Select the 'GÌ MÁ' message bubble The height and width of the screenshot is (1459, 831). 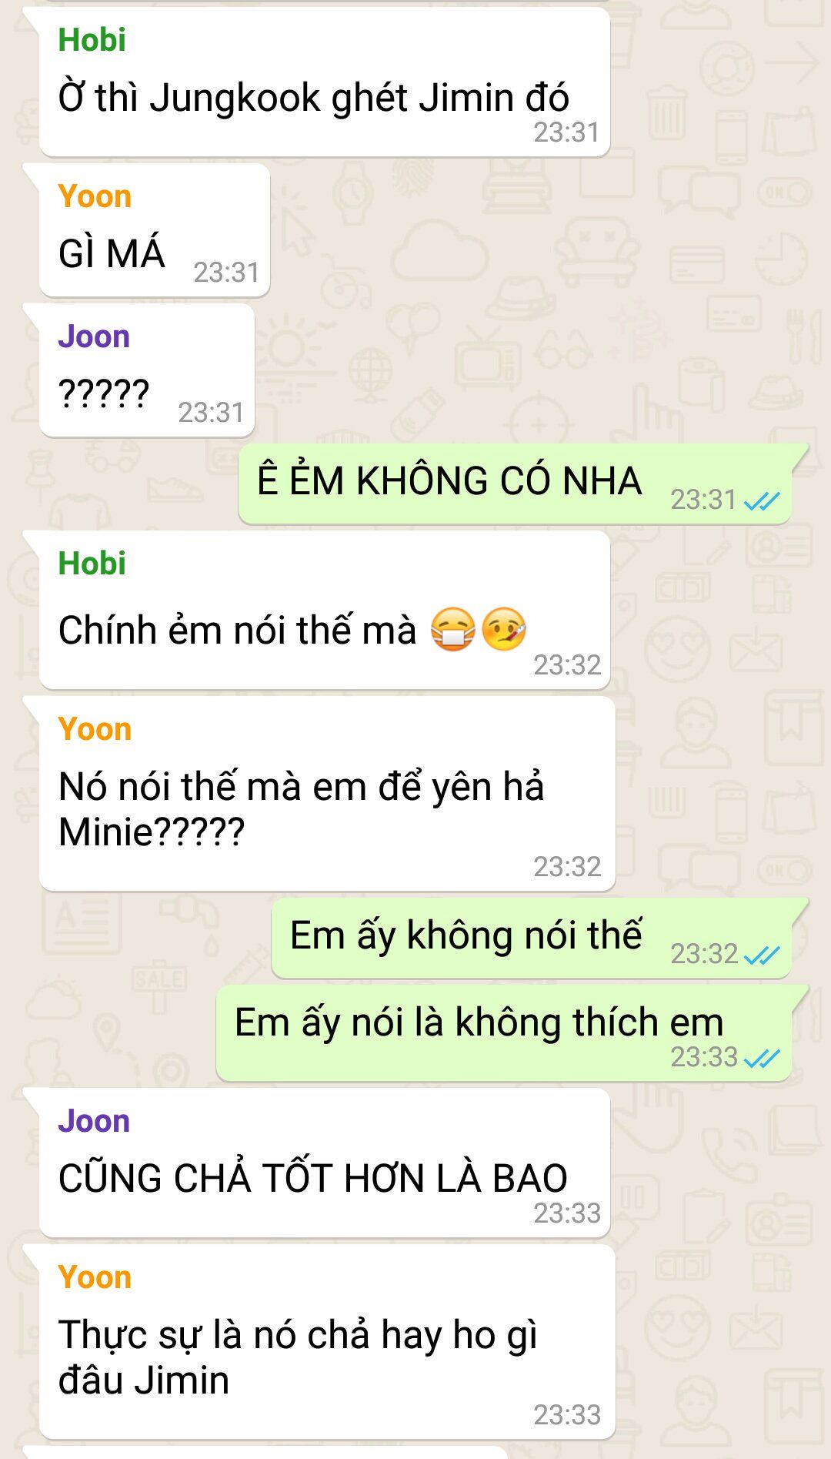pos(155,230)
